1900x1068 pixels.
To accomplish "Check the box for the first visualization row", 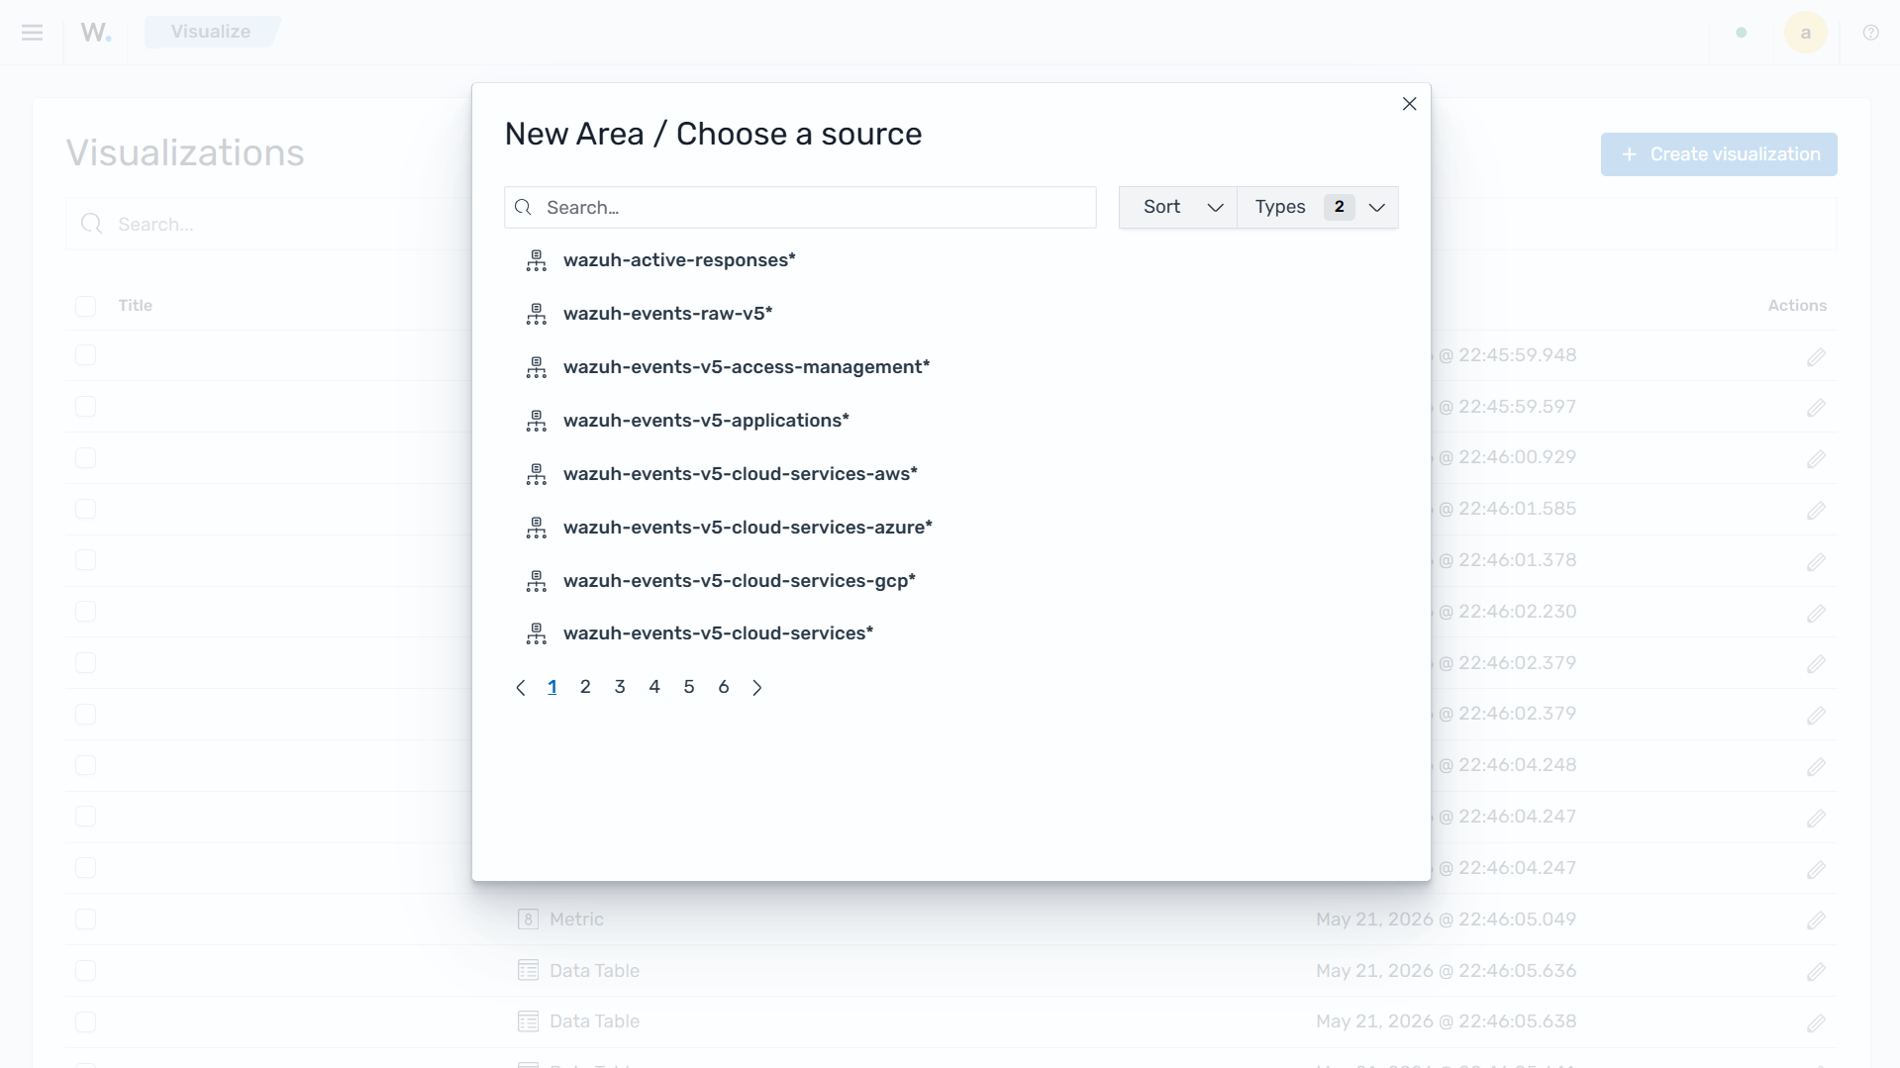I will click(x=86, y=355).
